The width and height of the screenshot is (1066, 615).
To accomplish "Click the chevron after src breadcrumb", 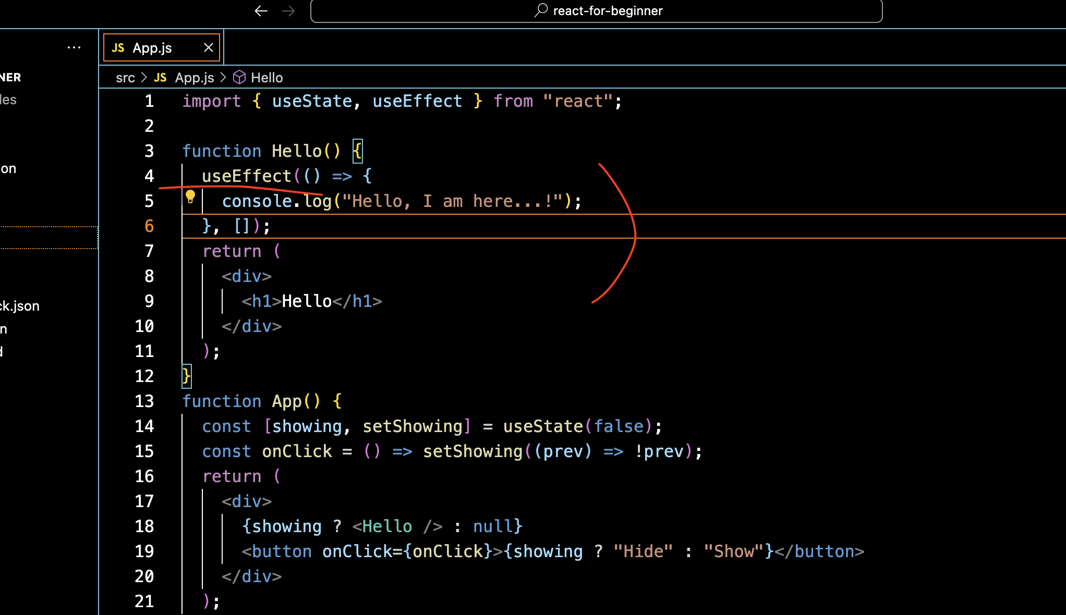I will pyautogui.click(x=144, y=77).
